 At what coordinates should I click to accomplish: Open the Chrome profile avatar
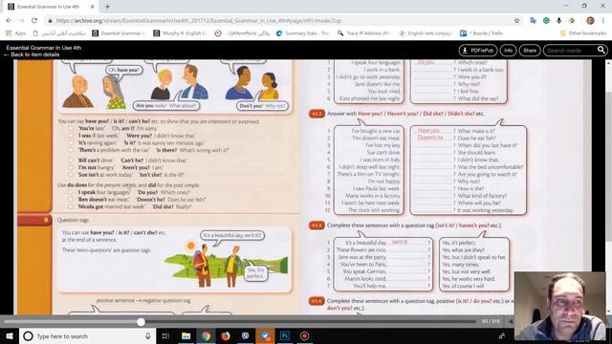point(590,21)
